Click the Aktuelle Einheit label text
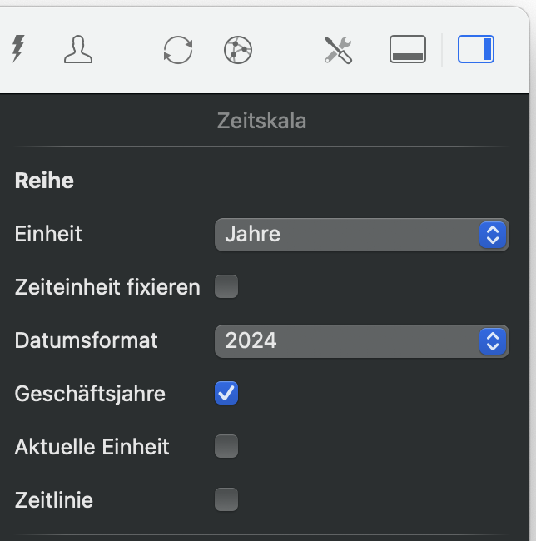This screenshot has width=536, height=541. click(x=92, y=447)
